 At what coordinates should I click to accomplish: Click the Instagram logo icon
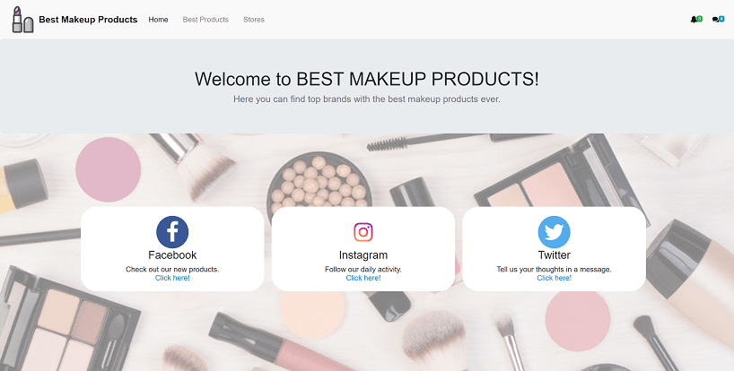363,232
